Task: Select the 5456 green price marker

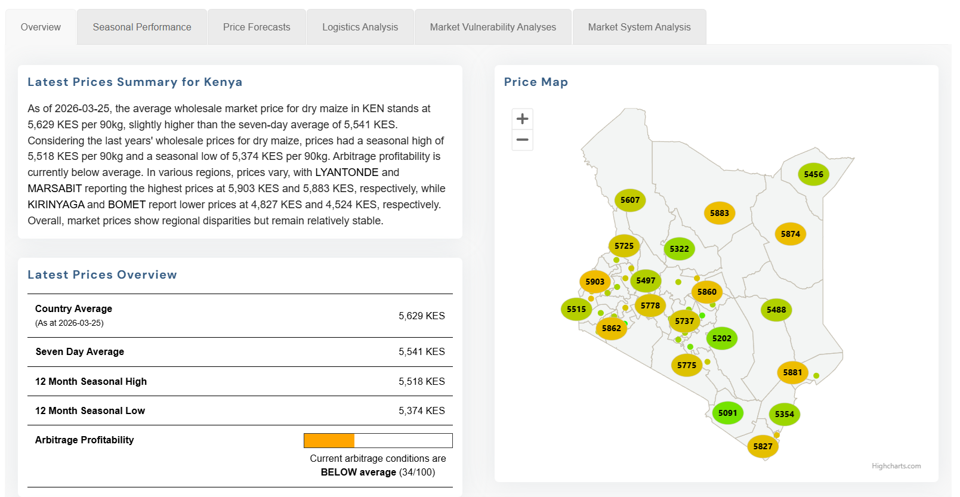Action: 813,174
